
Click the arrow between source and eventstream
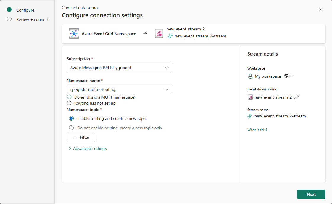tap(145, 33)
